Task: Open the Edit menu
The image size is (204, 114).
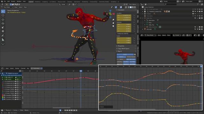Action: [9, 1]
